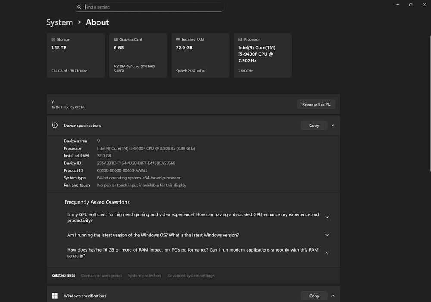Collapse the Windows specifications section

click(333, 296)
